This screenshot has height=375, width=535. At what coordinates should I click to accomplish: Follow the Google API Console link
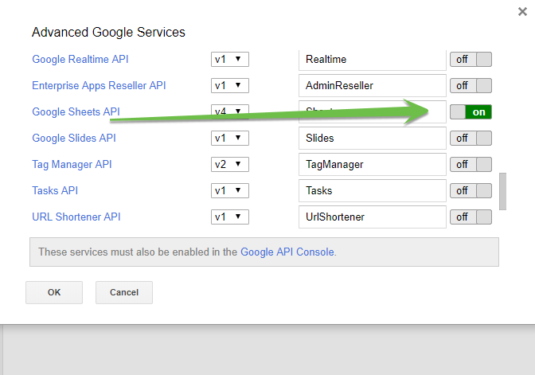coord(287,252)
